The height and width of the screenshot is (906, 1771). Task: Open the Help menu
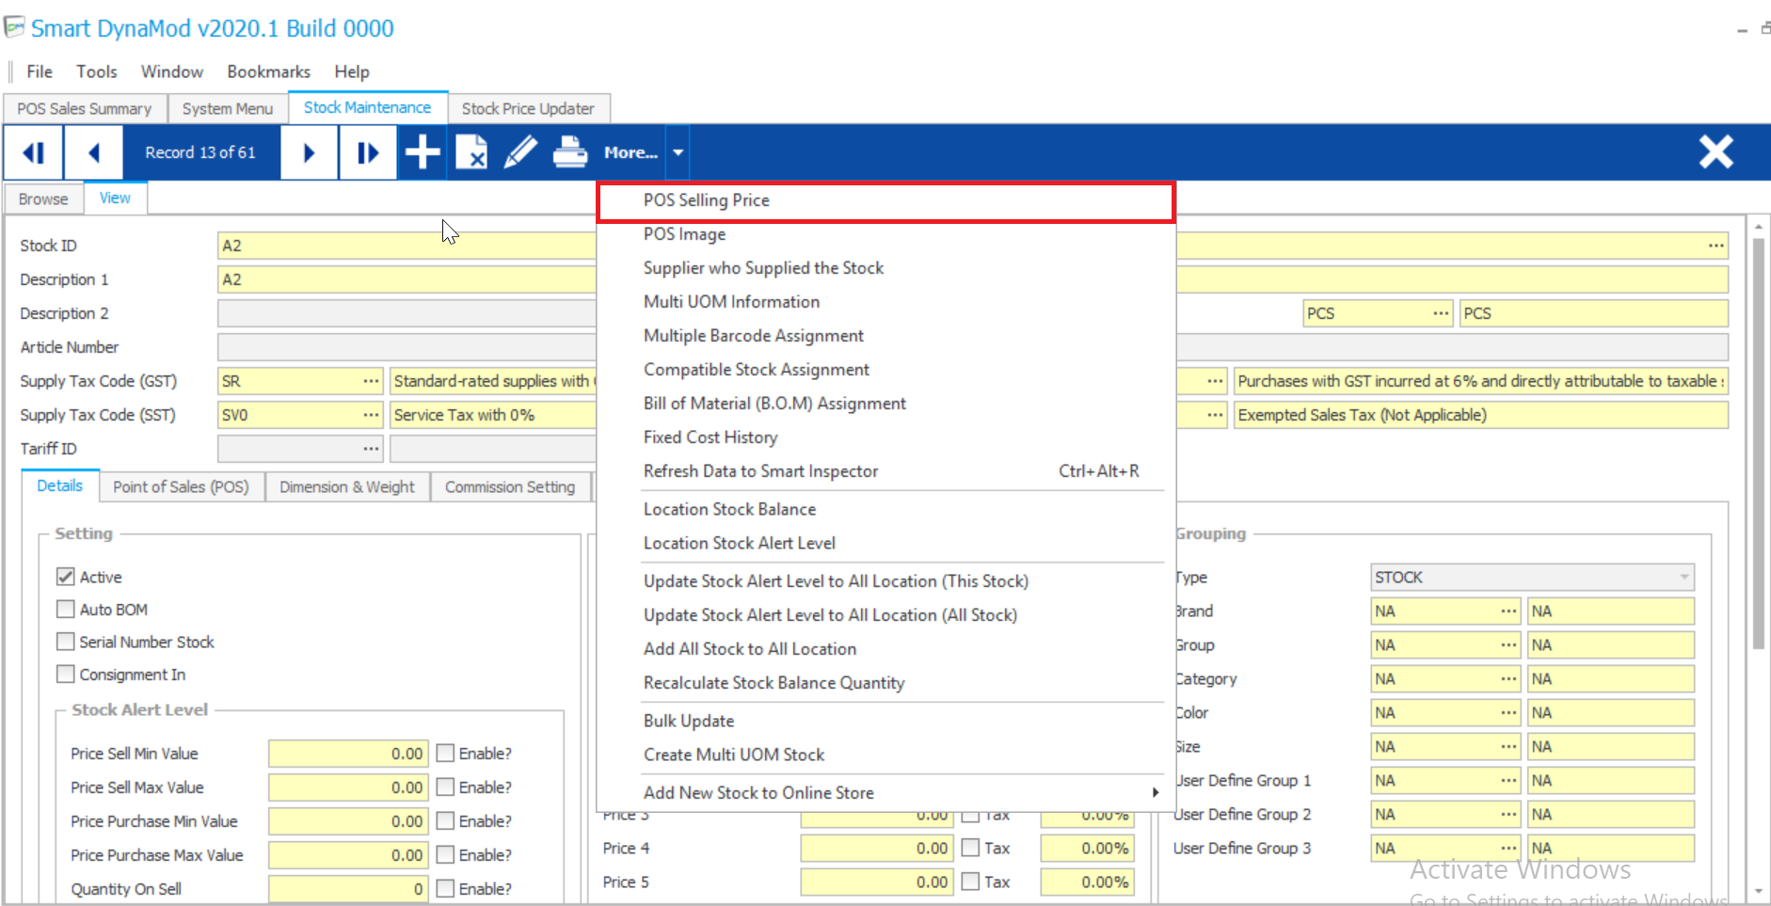point(352,72)
